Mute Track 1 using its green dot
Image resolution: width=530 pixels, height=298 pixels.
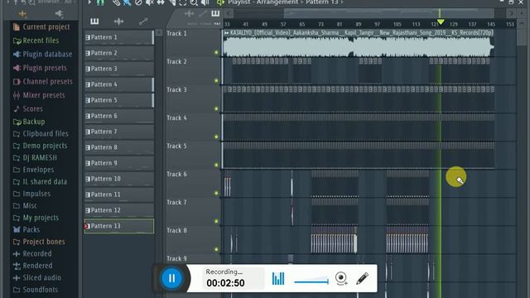coord(216,52)
